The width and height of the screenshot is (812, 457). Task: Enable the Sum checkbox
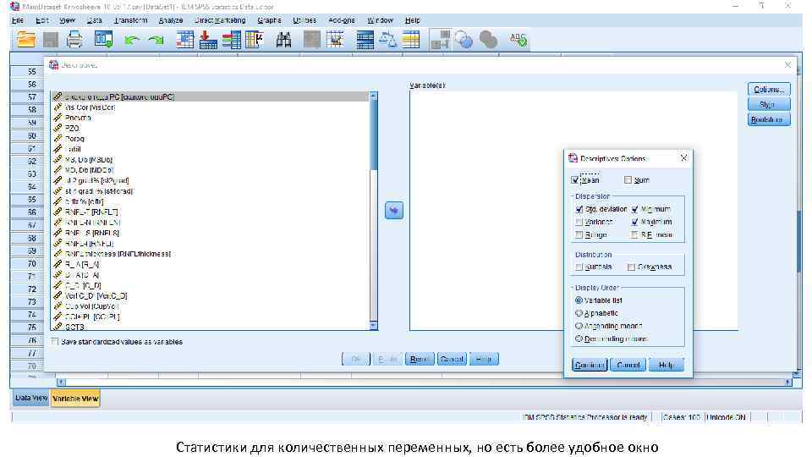click(x=628, y=179)
